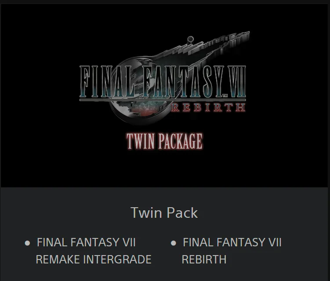Click the word Pack in the heading
The image size is (330, 281).
point(182,213)
